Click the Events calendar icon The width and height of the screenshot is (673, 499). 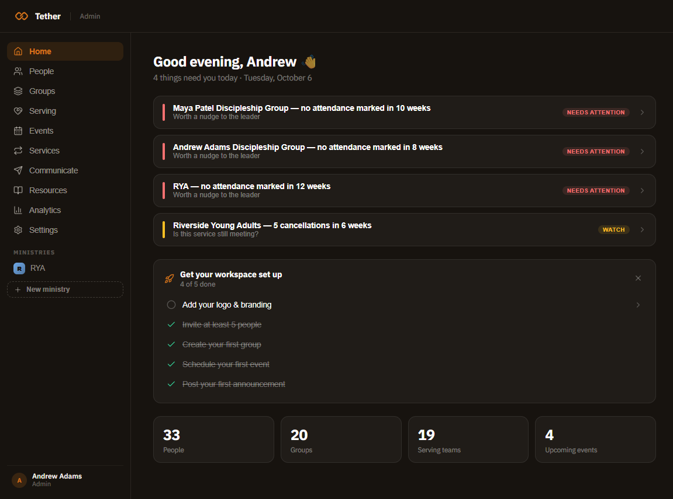point(18,131)
